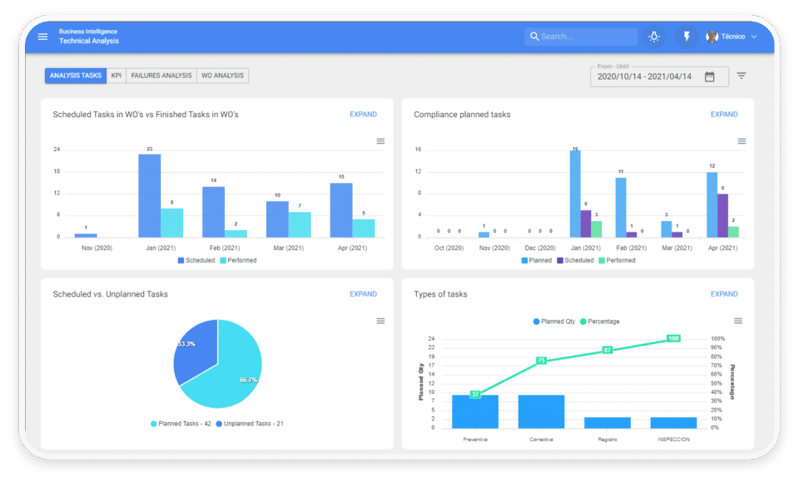Open the filter list icon
Image resolution: width=799 pixels, height=482 pixels.
(x=742, y=76)
